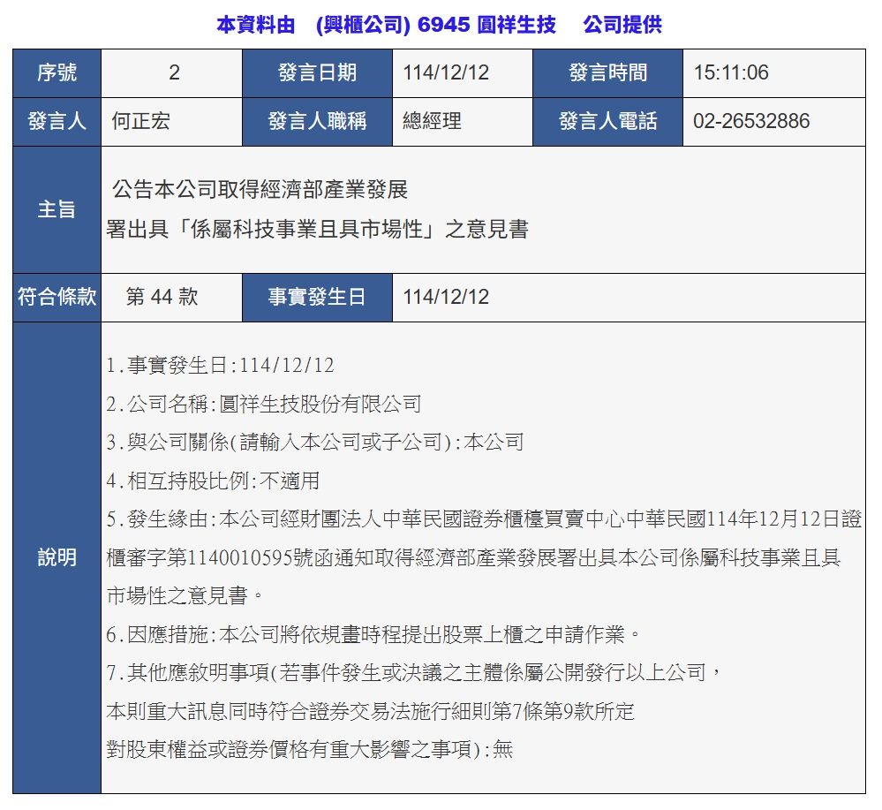Select the 發言人職稱 header cell
This screenshot has height=810, width=882.
coord(317,122)
